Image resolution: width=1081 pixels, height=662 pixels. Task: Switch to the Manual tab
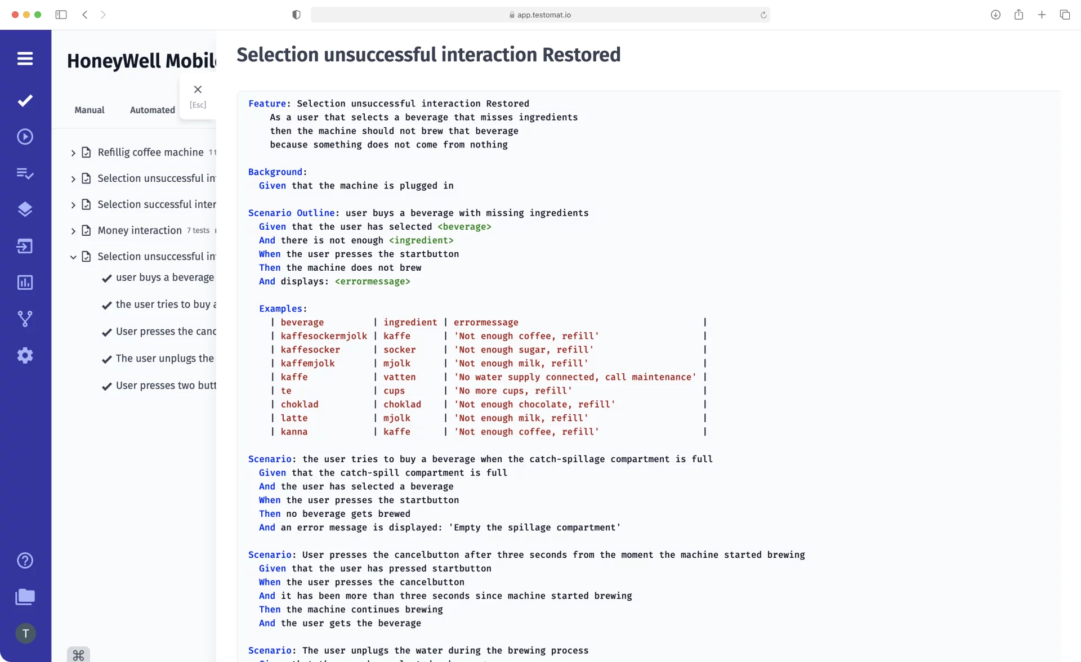pos(90,110)
